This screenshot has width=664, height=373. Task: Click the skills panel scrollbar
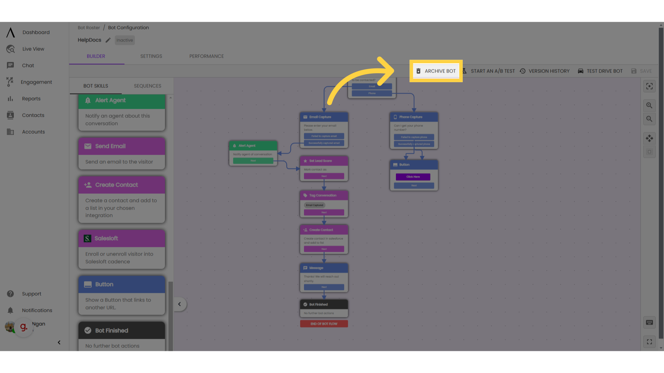pyautogui.click(x=170, y=316)
